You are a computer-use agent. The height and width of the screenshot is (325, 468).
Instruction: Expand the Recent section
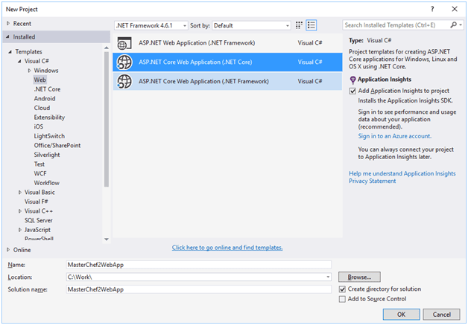click(8, 24)
